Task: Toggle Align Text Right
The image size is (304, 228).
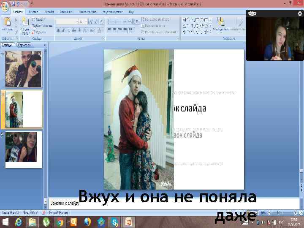Action: tap(120, 30)
